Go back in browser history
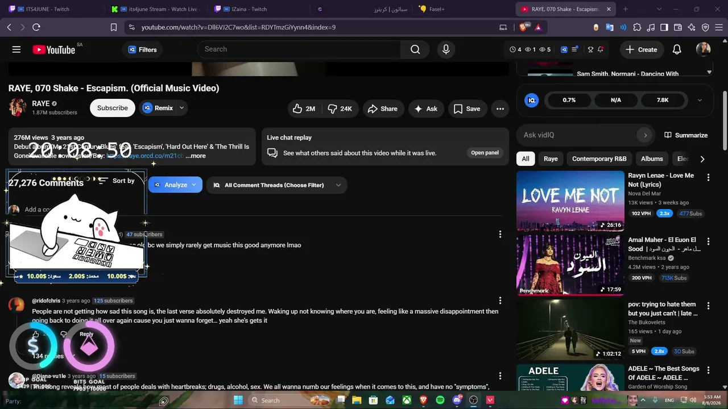 (9, 27)
